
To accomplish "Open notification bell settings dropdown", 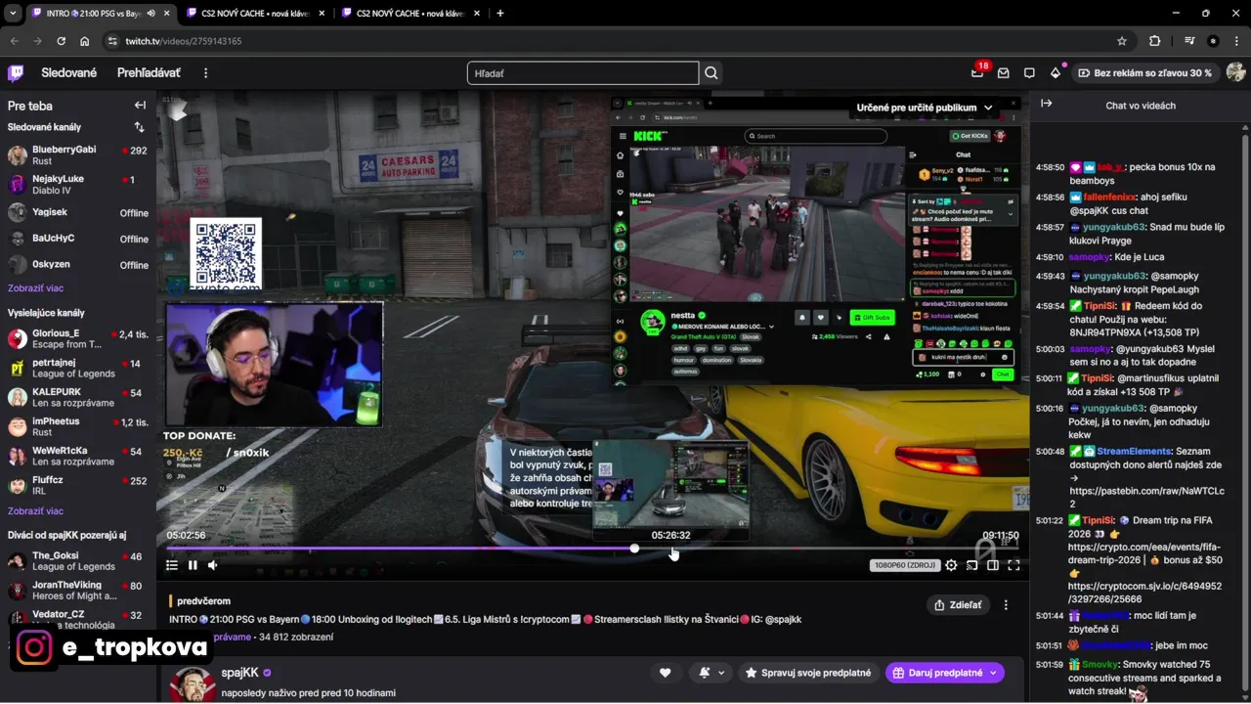I will click(712, 673).
